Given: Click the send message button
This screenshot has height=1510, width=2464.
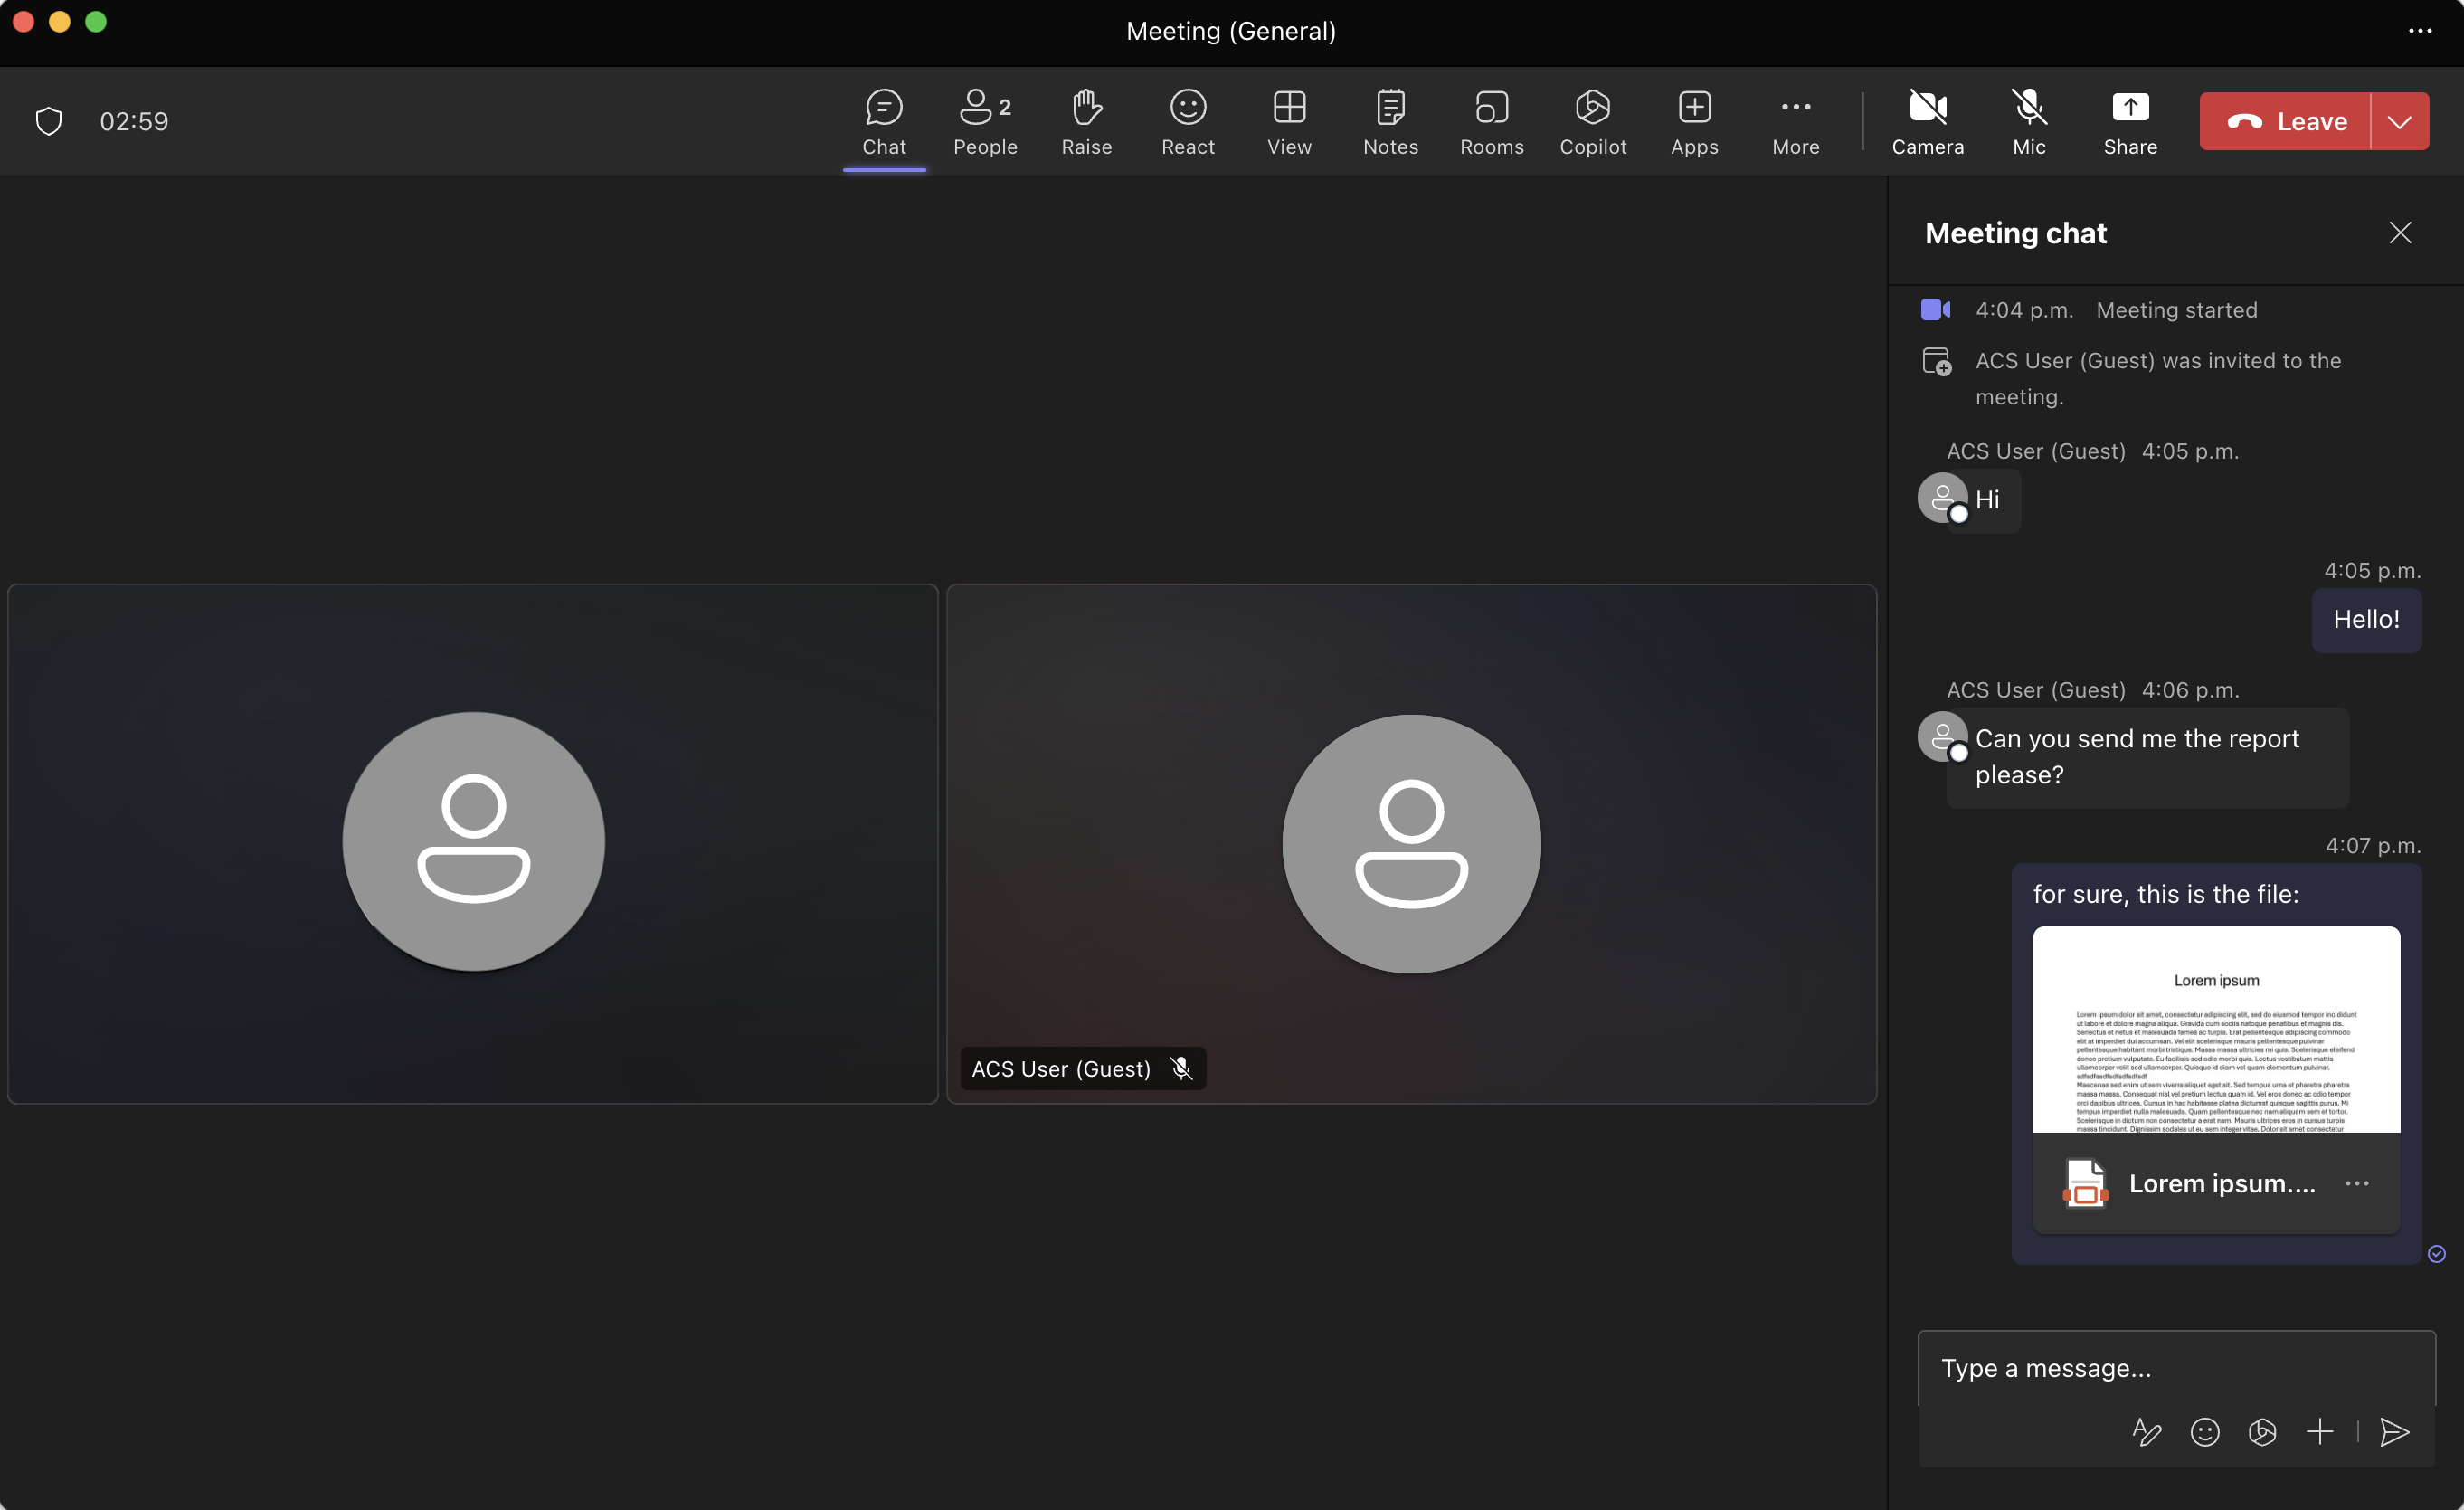Looking at the screenshot, I should pyautogui.click(x=2397, y=1429).
